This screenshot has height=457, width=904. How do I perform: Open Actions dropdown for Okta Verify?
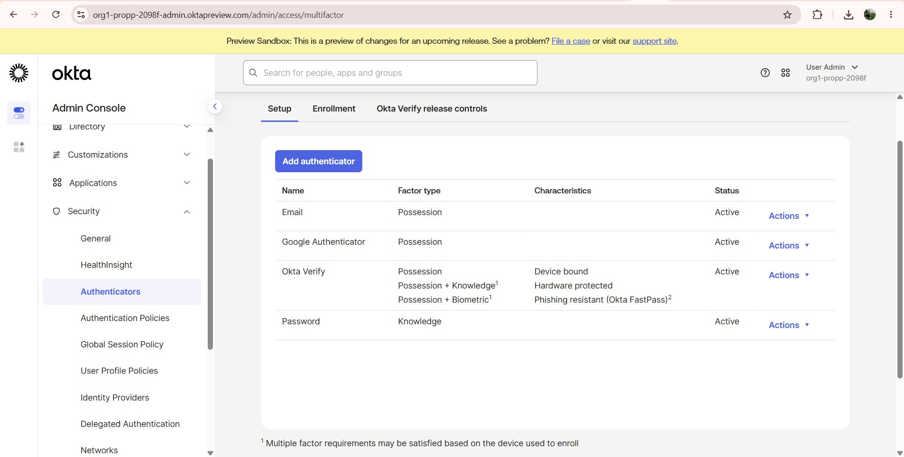789,275
